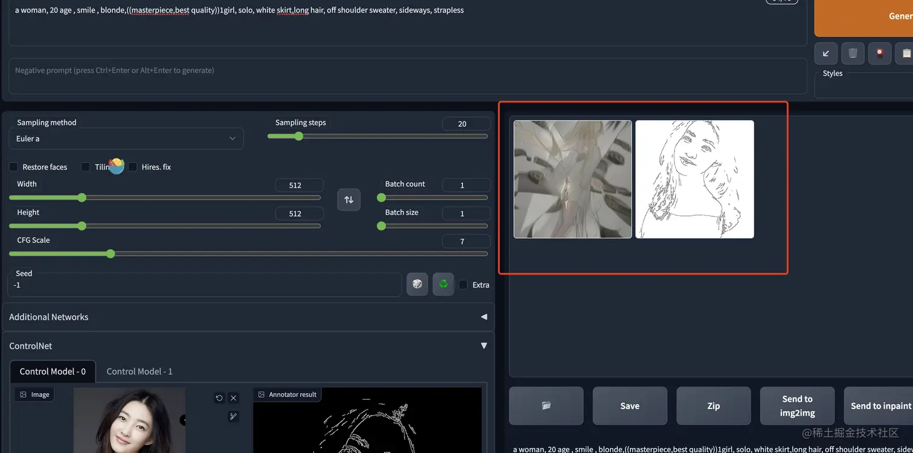The width and height of the screenshot is (913, 453).
Task: Check the Extra seed options checkbox
Action: click(463, 285)
